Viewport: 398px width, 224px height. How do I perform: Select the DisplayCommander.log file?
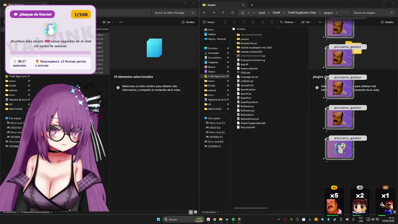(x=251, y=60)
